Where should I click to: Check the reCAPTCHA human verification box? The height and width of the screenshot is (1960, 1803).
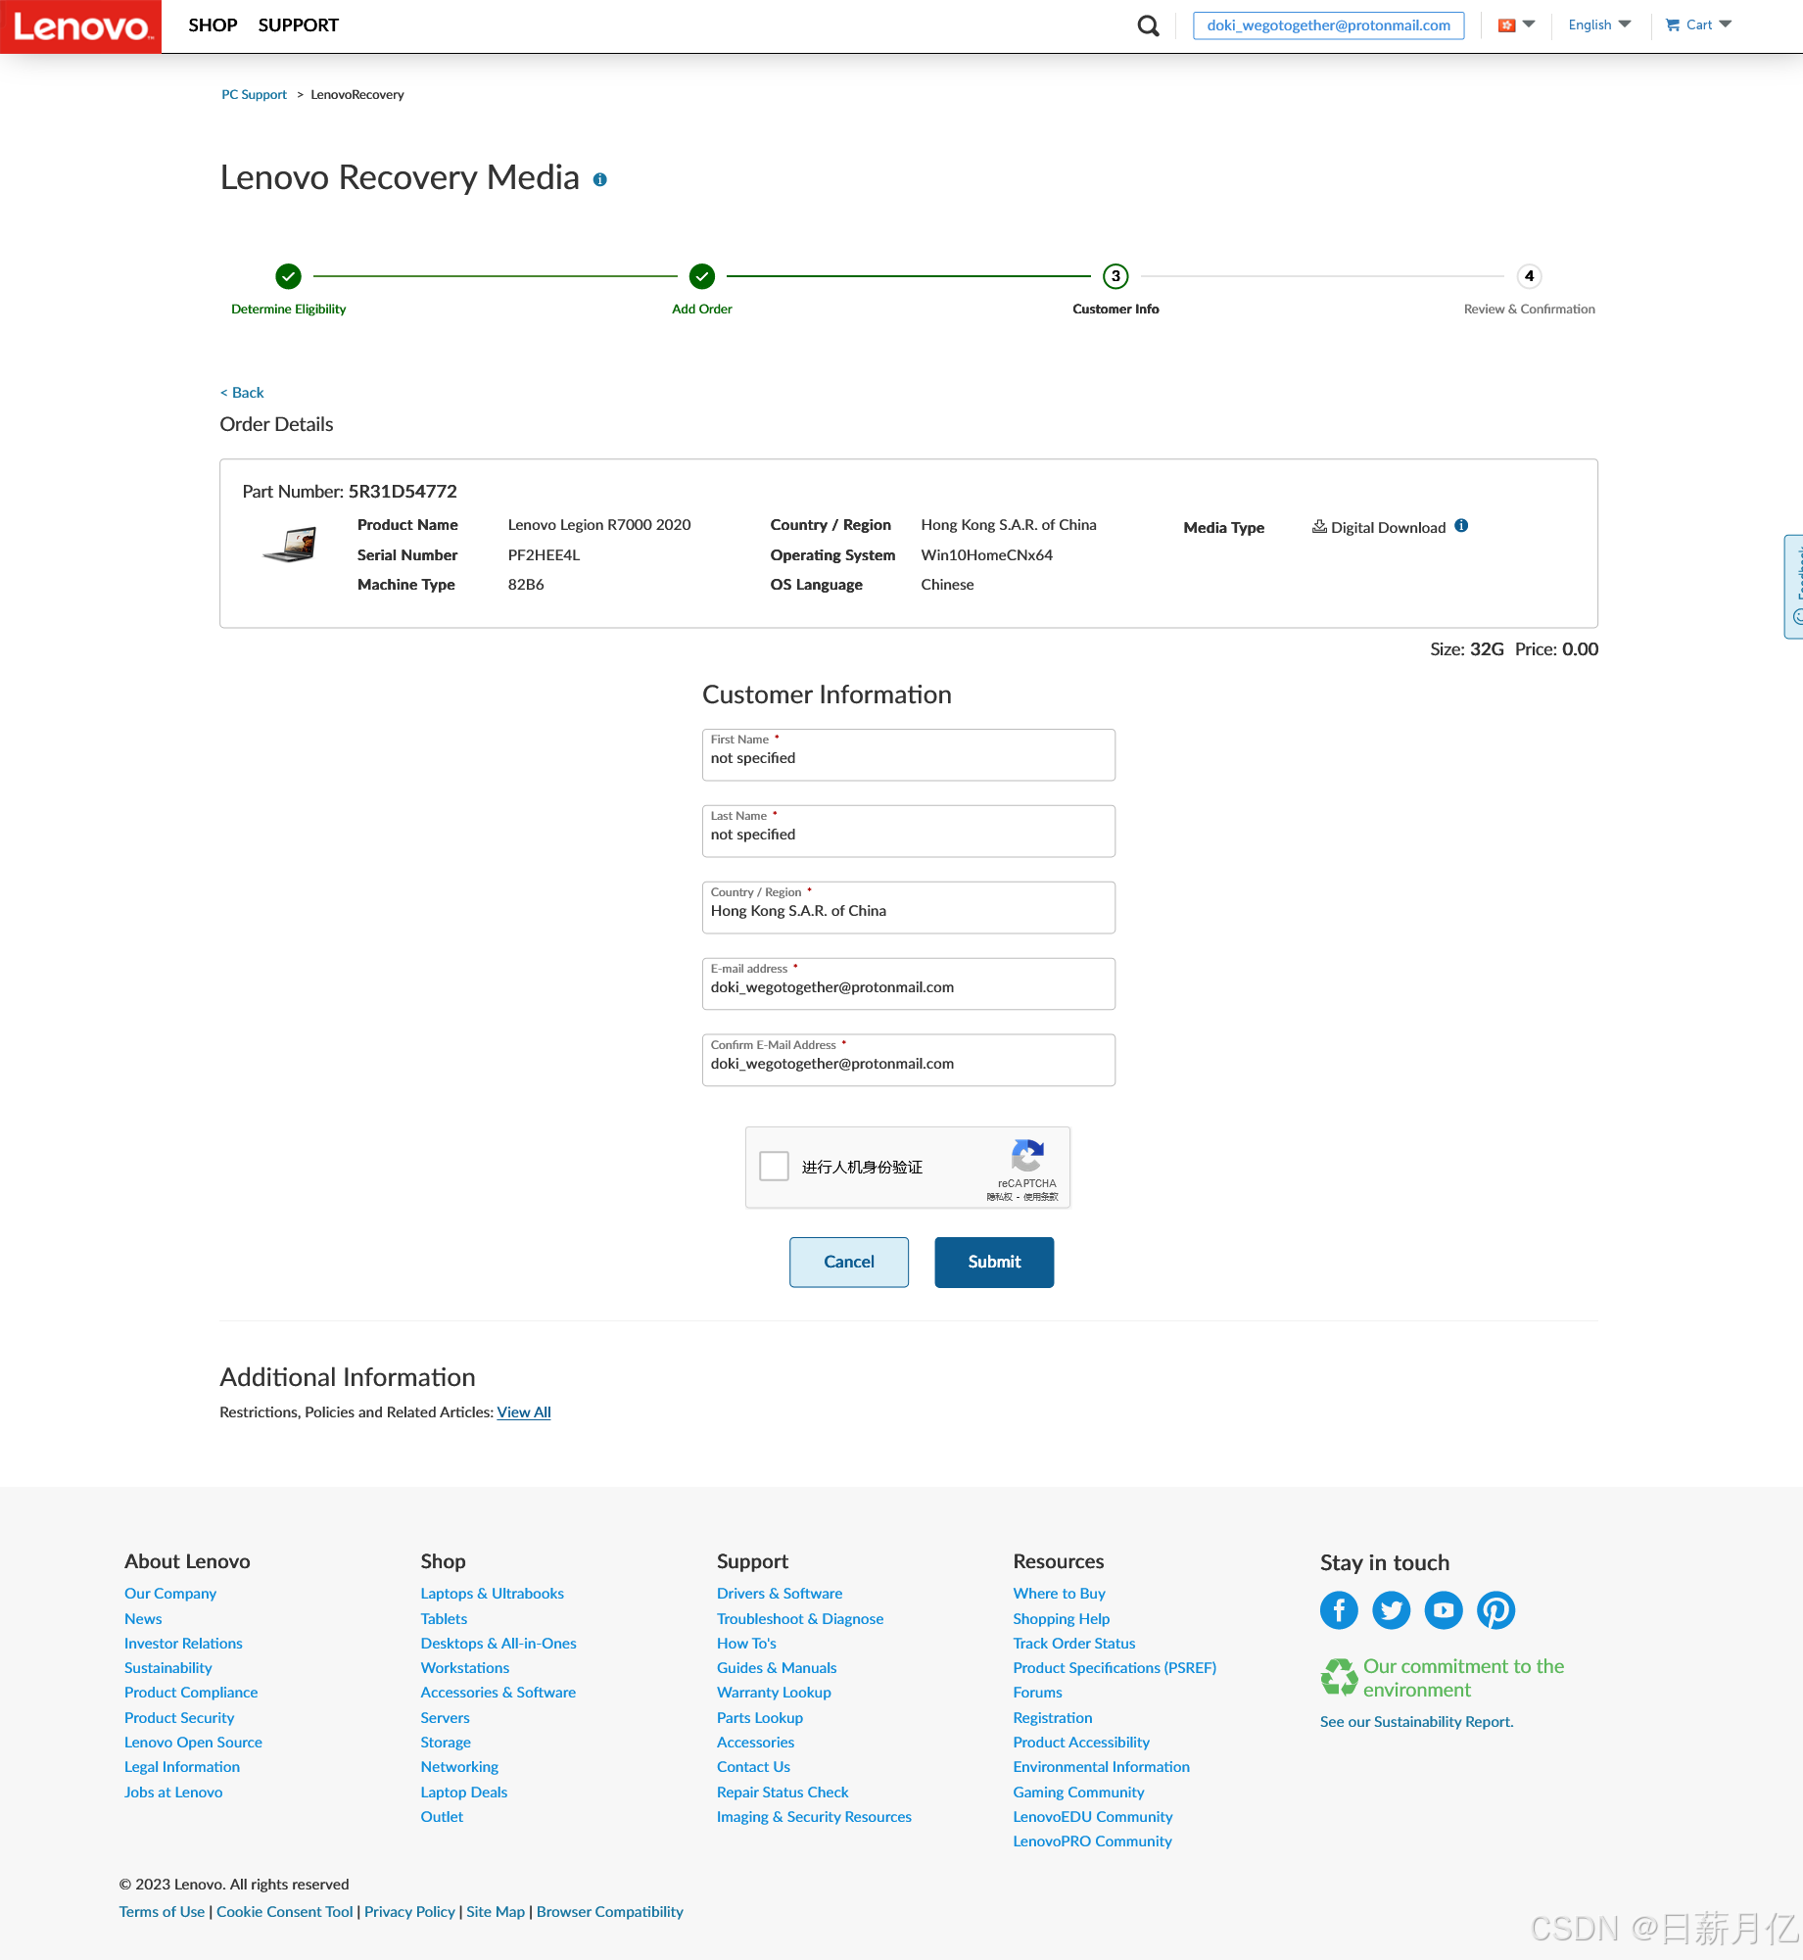774,1167
